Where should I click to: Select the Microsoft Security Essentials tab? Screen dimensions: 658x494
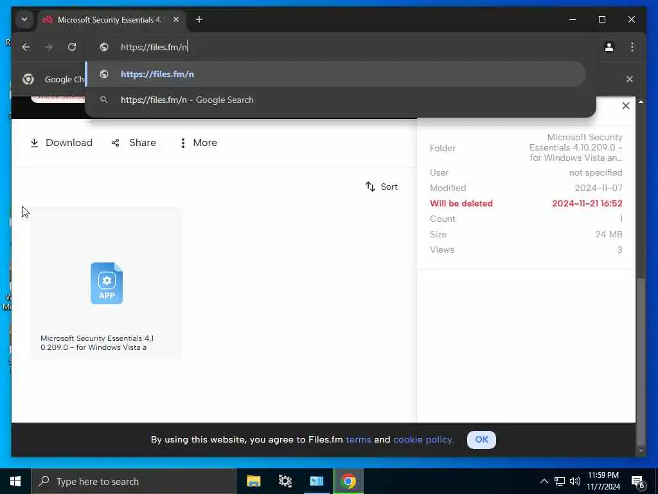[109, 19]
